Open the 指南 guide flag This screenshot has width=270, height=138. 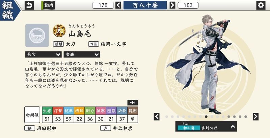point(48,5)
